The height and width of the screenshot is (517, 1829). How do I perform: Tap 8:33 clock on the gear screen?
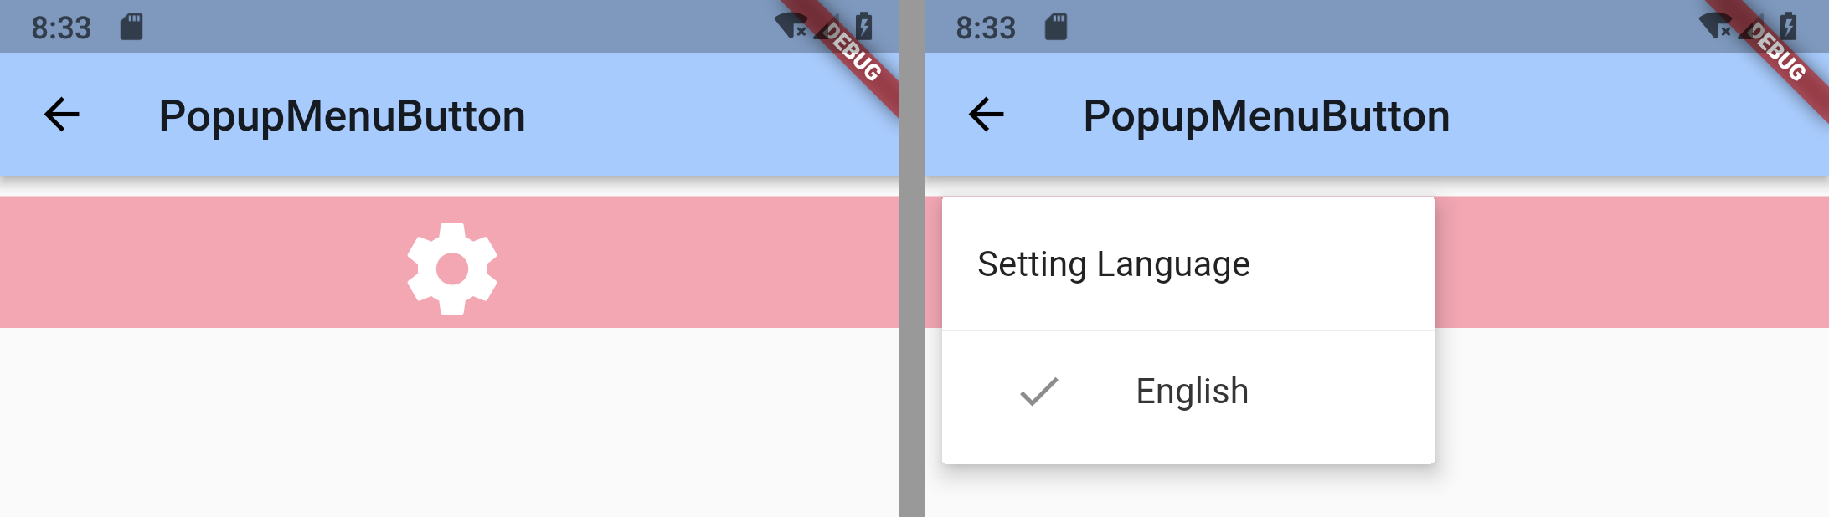pyautogui.click(x=61, y=28)
